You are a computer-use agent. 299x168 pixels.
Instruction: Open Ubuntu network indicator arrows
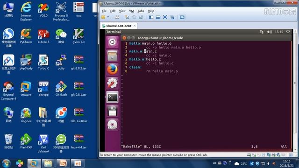tap(262, 32)
